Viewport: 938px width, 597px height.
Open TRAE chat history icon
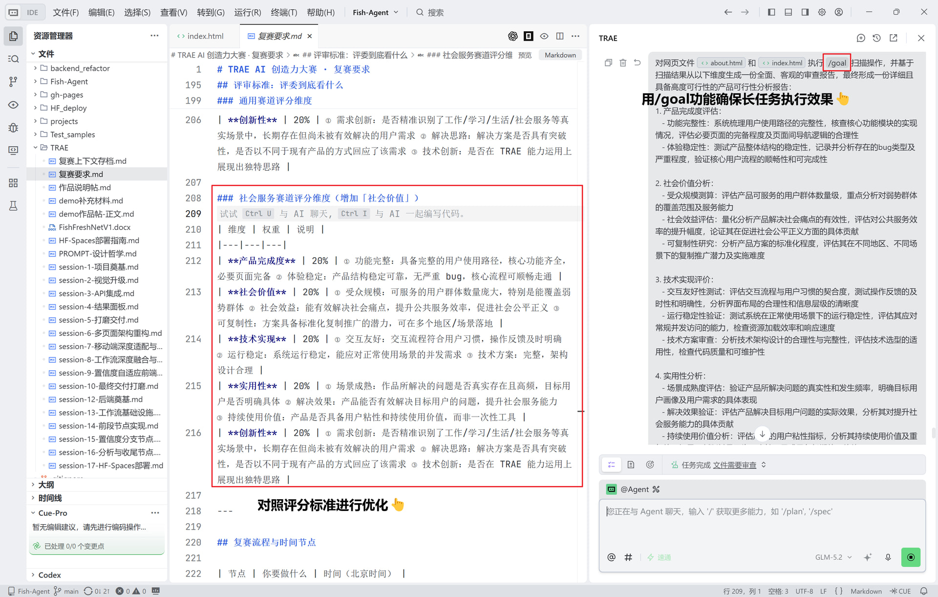[877, 38]
